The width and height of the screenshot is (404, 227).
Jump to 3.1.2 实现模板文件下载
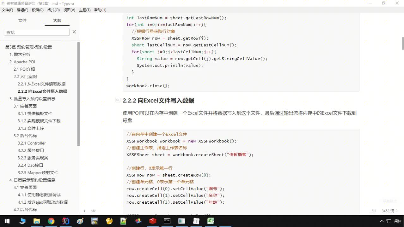(x=39, y=121)
